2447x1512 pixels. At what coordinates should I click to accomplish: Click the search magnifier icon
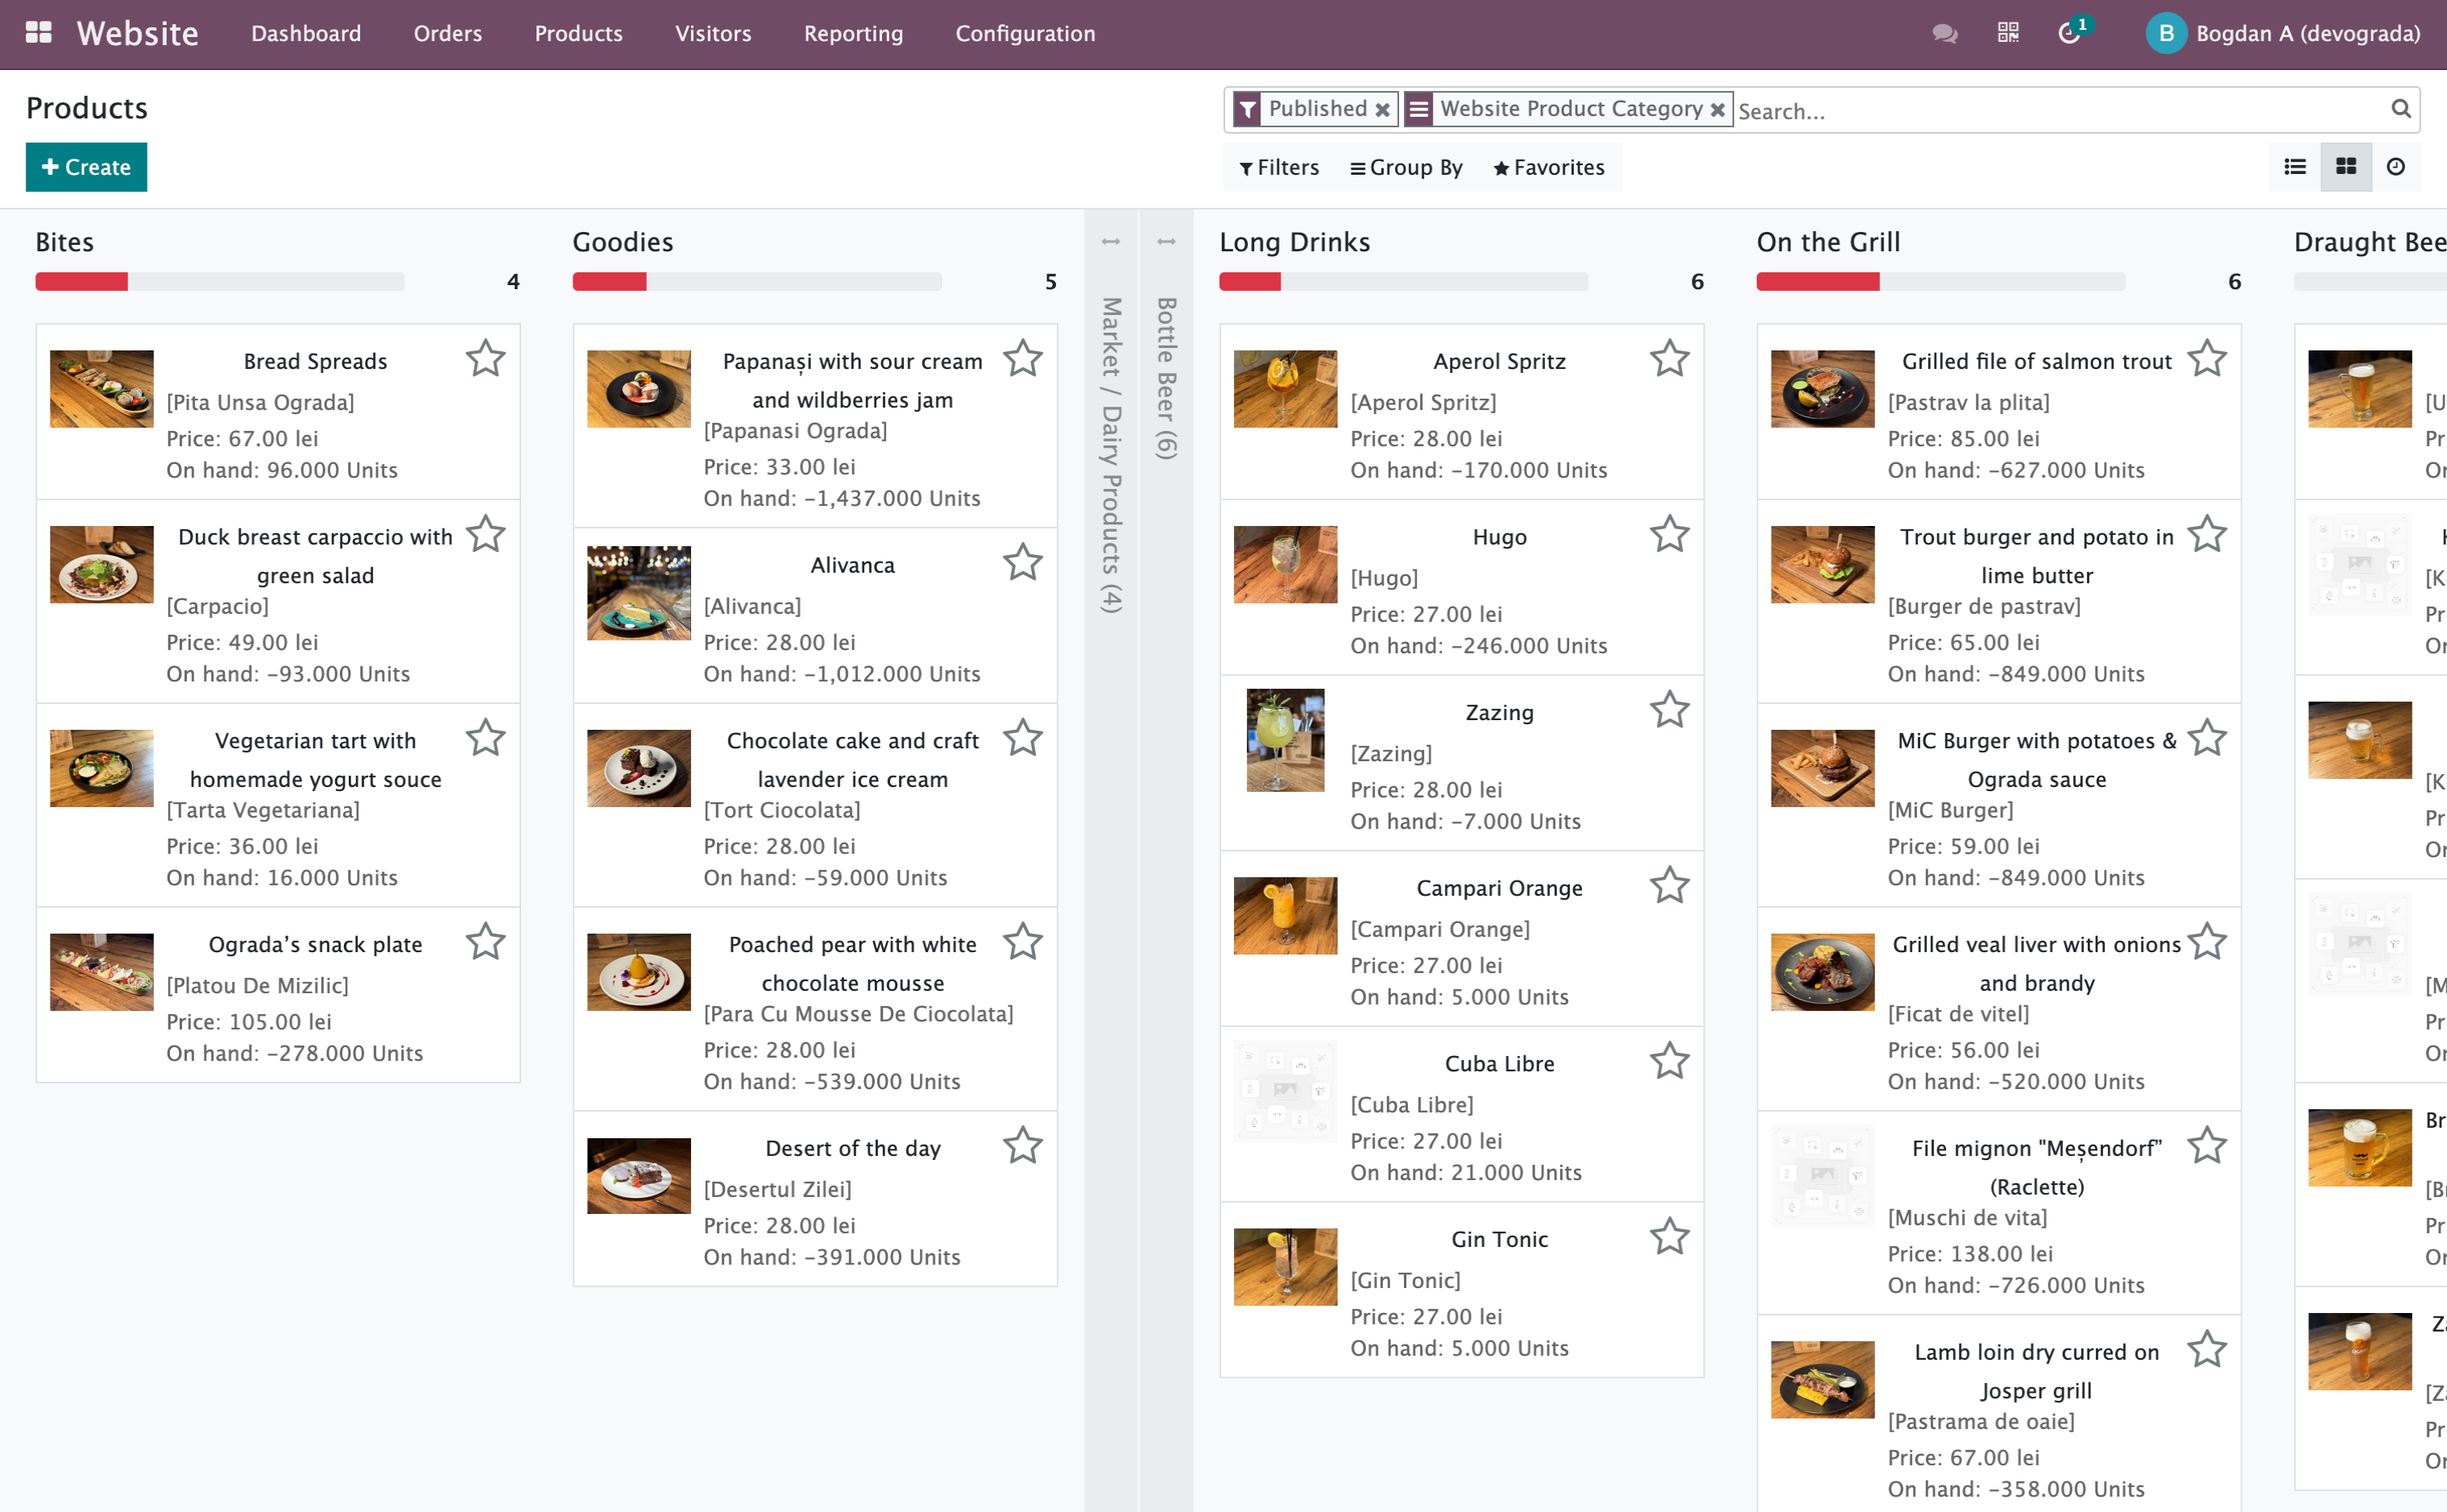pos(2402,109)
